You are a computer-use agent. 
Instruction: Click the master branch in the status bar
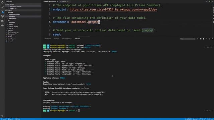click(x=4, y=119)
